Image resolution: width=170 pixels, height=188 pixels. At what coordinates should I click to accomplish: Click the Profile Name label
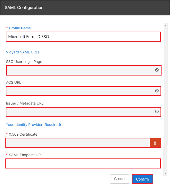(x=20, y=28)
